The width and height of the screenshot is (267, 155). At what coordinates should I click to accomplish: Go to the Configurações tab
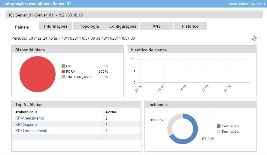(x=123, y=26)
